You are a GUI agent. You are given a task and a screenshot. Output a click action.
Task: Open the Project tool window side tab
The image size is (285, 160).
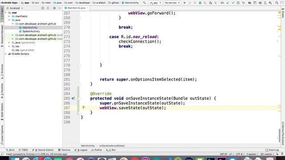[x=2, y=13]
